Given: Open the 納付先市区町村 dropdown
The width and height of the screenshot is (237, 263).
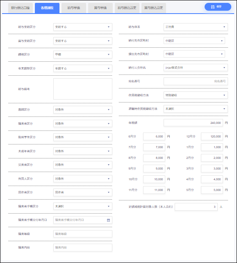Looking at the screenshot, I should [194, 41].
